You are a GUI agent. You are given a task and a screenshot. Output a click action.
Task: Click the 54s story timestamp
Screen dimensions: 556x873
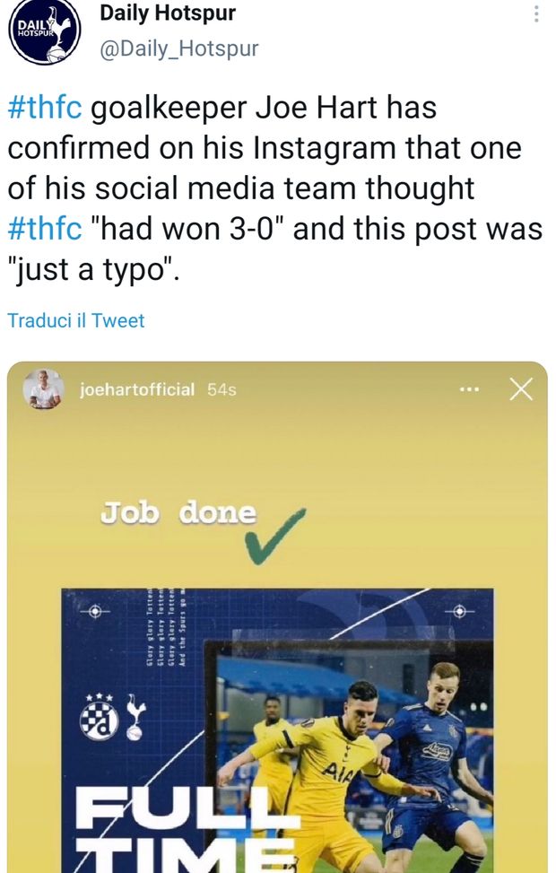click(x=222, y=390)
